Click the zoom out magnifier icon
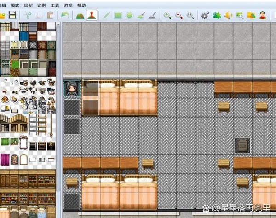Viewport: 276px width, 218px height. (179, 15)
